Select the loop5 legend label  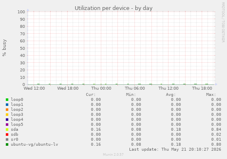pos(17,125)
